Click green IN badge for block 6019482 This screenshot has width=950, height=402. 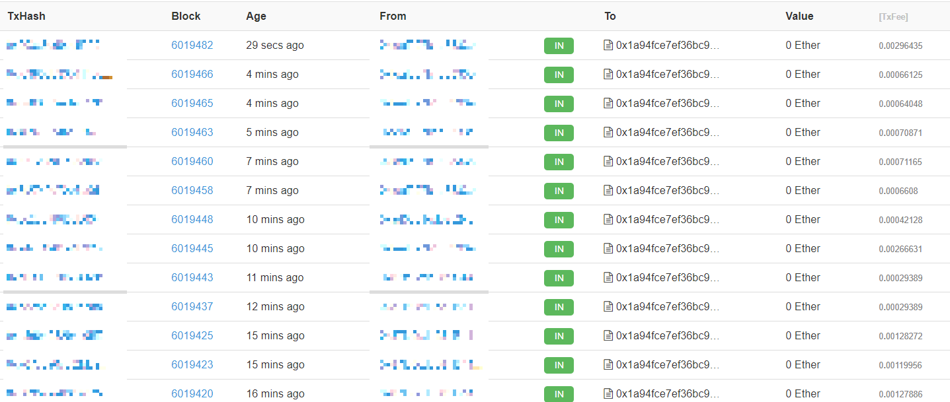click(559, 46)
